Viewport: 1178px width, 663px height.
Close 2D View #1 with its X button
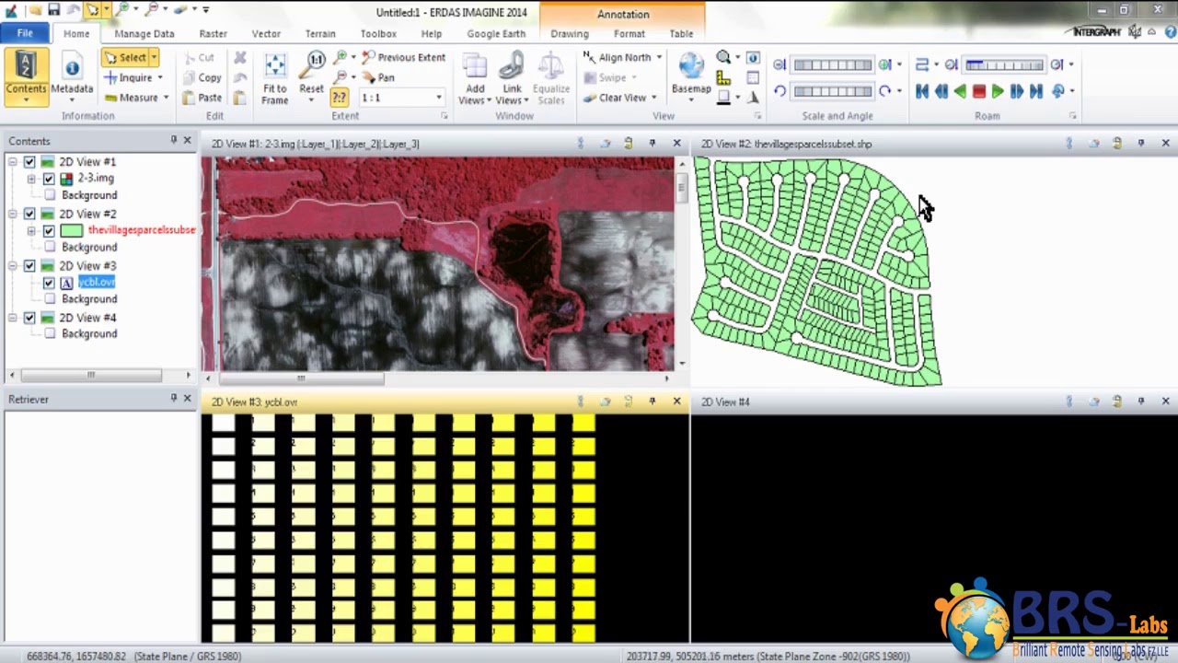676,144
